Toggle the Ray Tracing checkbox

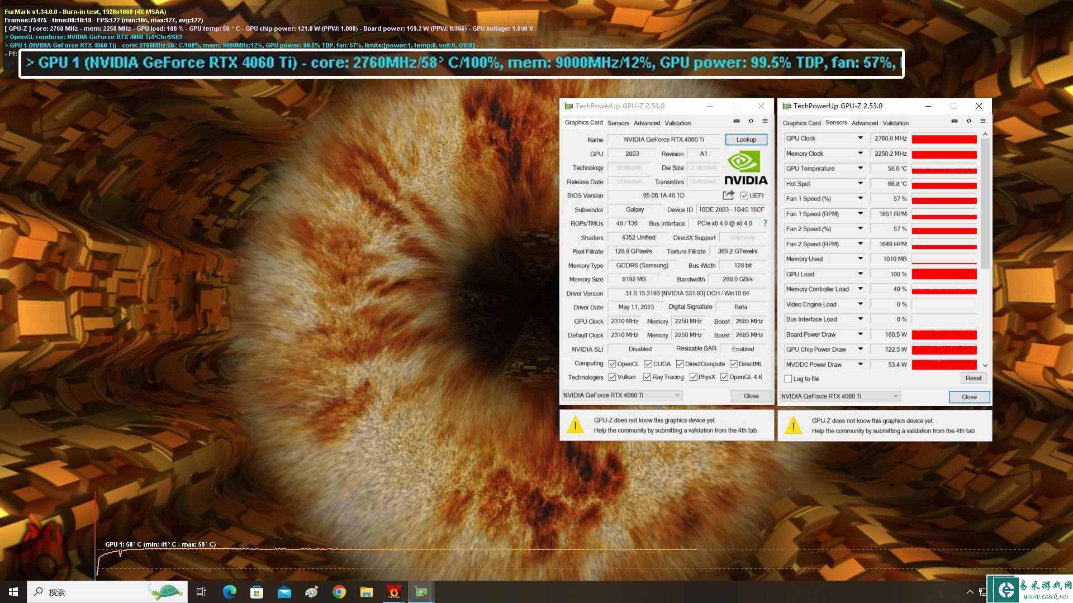[x=647, y=377]
